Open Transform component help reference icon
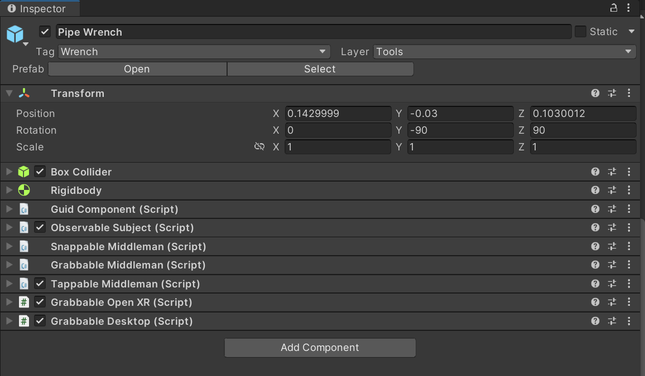 pyautogui.click(x=595, y=94)
